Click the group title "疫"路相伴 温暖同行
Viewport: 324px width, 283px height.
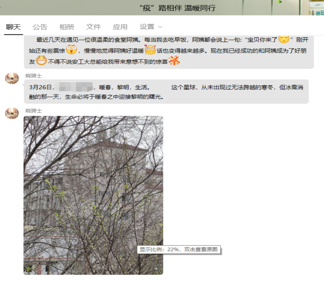(x=178, y=8)
